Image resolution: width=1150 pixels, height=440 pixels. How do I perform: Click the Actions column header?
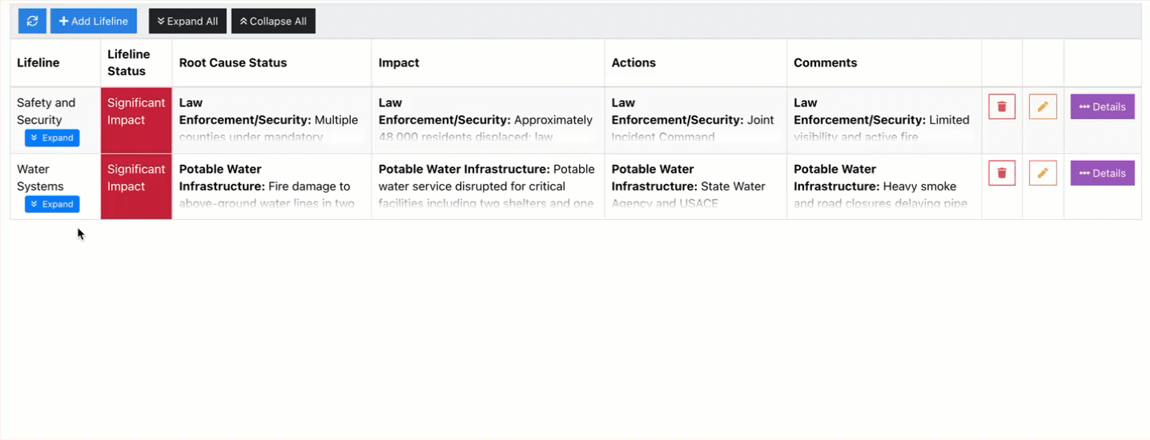click(633, 63)
